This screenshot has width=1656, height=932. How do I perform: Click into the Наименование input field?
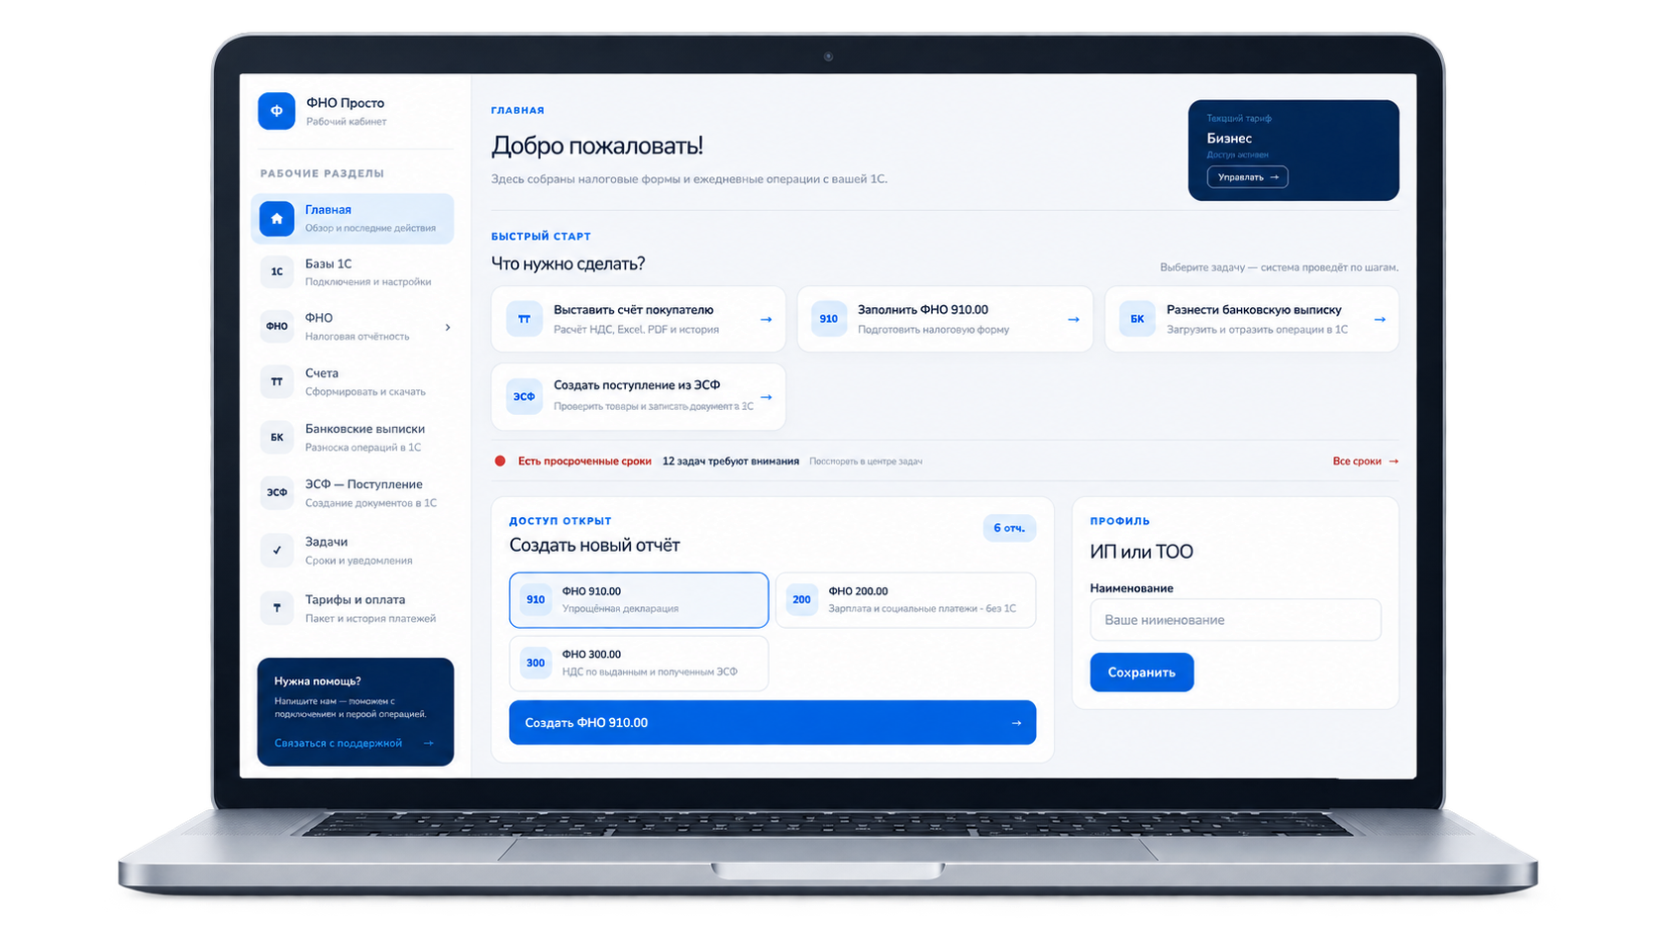pos(1235,620)
